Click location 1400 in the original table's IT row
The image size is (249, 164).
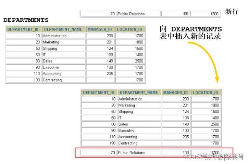click(x=139, y=55)
